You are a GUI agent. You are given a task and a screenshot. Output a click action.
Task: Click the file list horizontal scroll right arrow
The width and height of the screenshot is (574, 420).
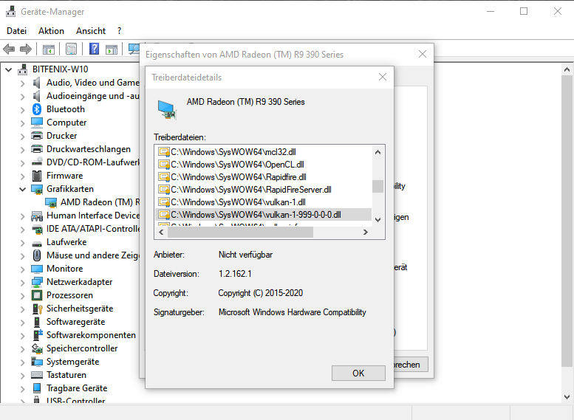coord(365,232)
